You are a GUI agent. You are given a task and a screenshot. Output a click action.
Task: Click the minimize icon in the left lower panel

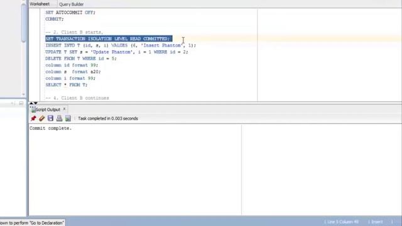21,103
